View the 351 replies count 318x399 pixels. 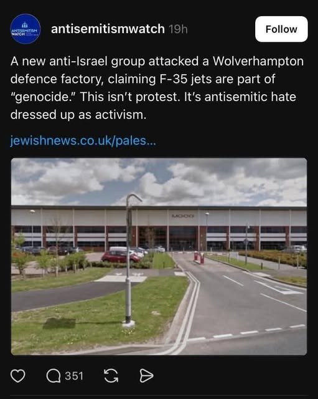pos(74,376)
